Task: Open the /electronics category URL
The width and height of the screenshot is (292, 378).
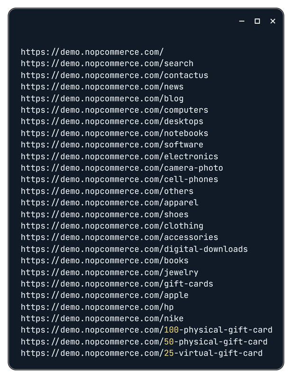Action: (119, 156)
